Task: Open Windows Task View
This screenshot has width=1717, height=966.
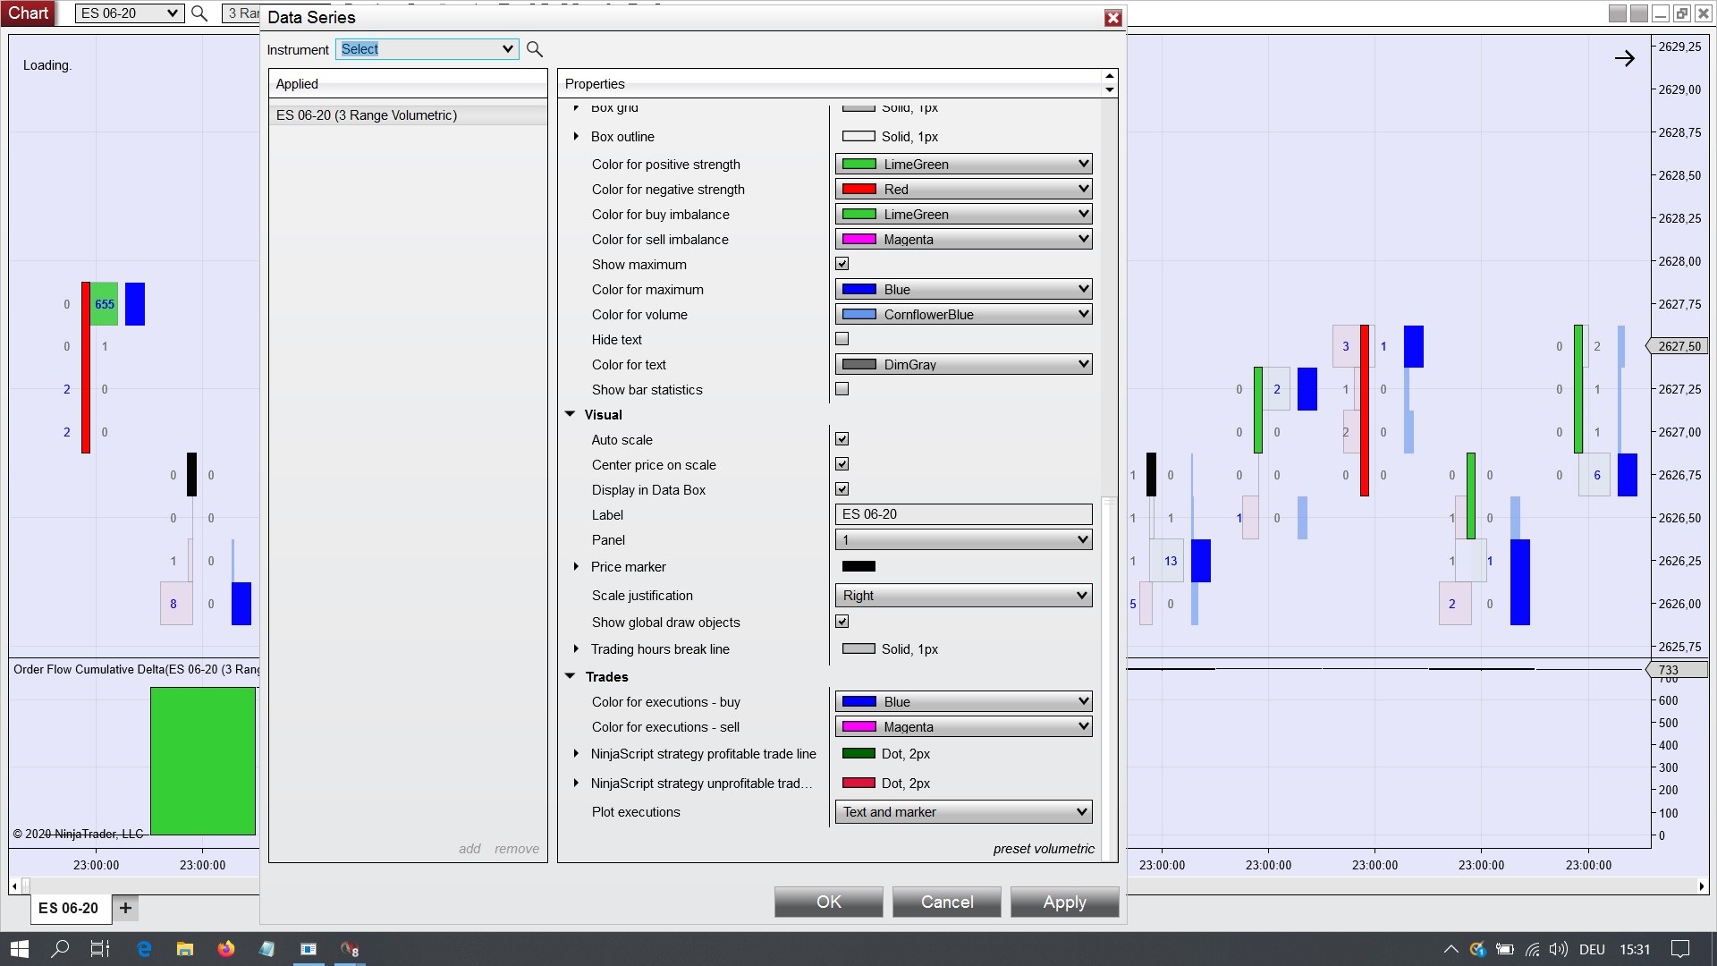Action: point(100,949)
